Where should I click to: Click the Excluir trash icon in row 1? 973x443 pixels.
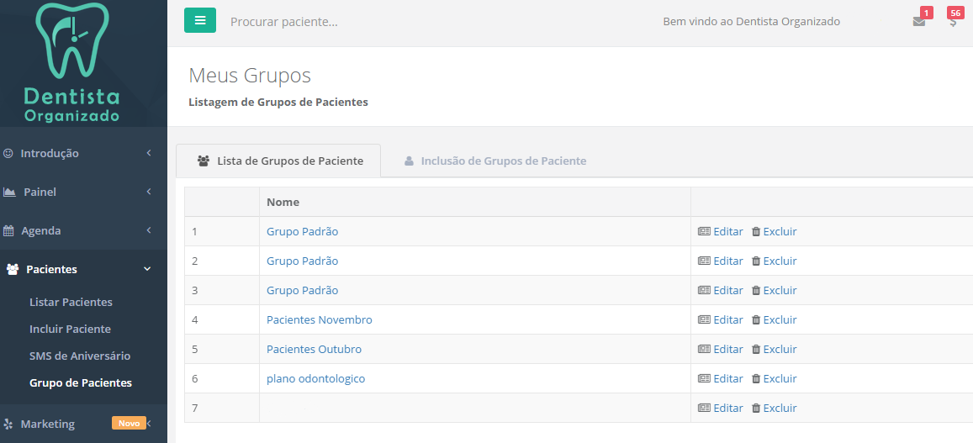[756, 231]
